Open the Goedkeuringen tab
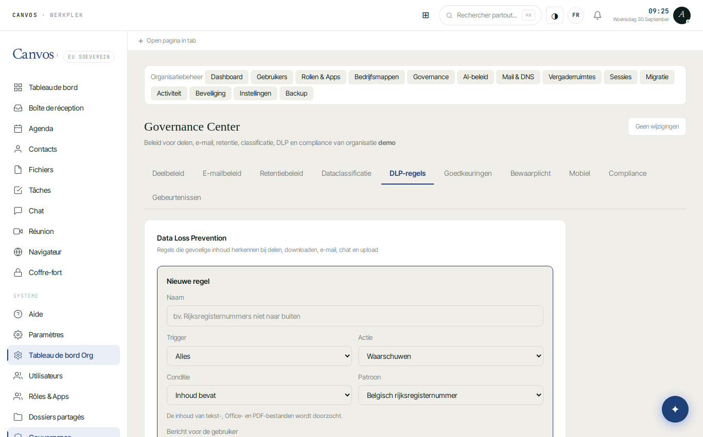 pyautogui.click(x=468, y=173)
